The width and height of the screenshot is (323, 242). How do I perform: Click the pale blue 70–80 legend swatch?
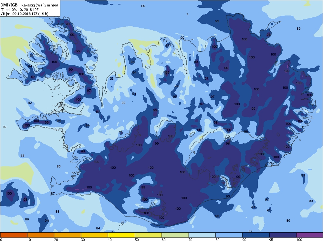coord(202,235)
